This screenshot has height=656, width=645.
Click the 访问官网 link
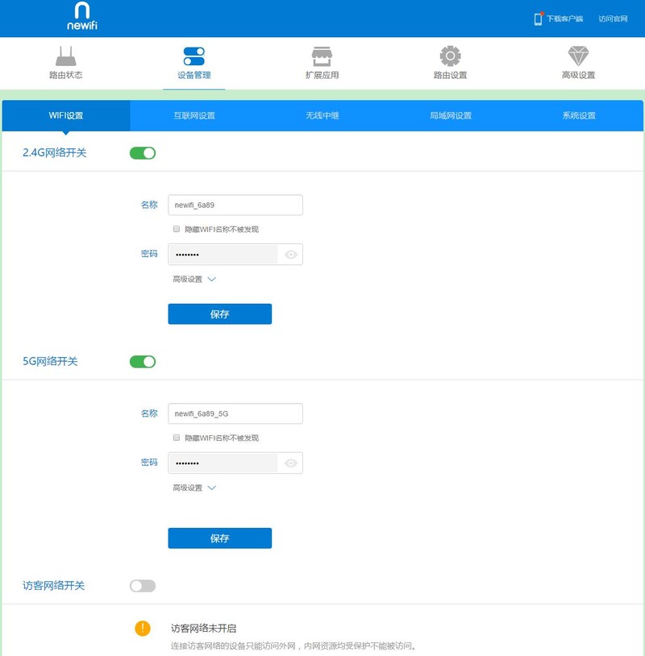pos(614,17)
